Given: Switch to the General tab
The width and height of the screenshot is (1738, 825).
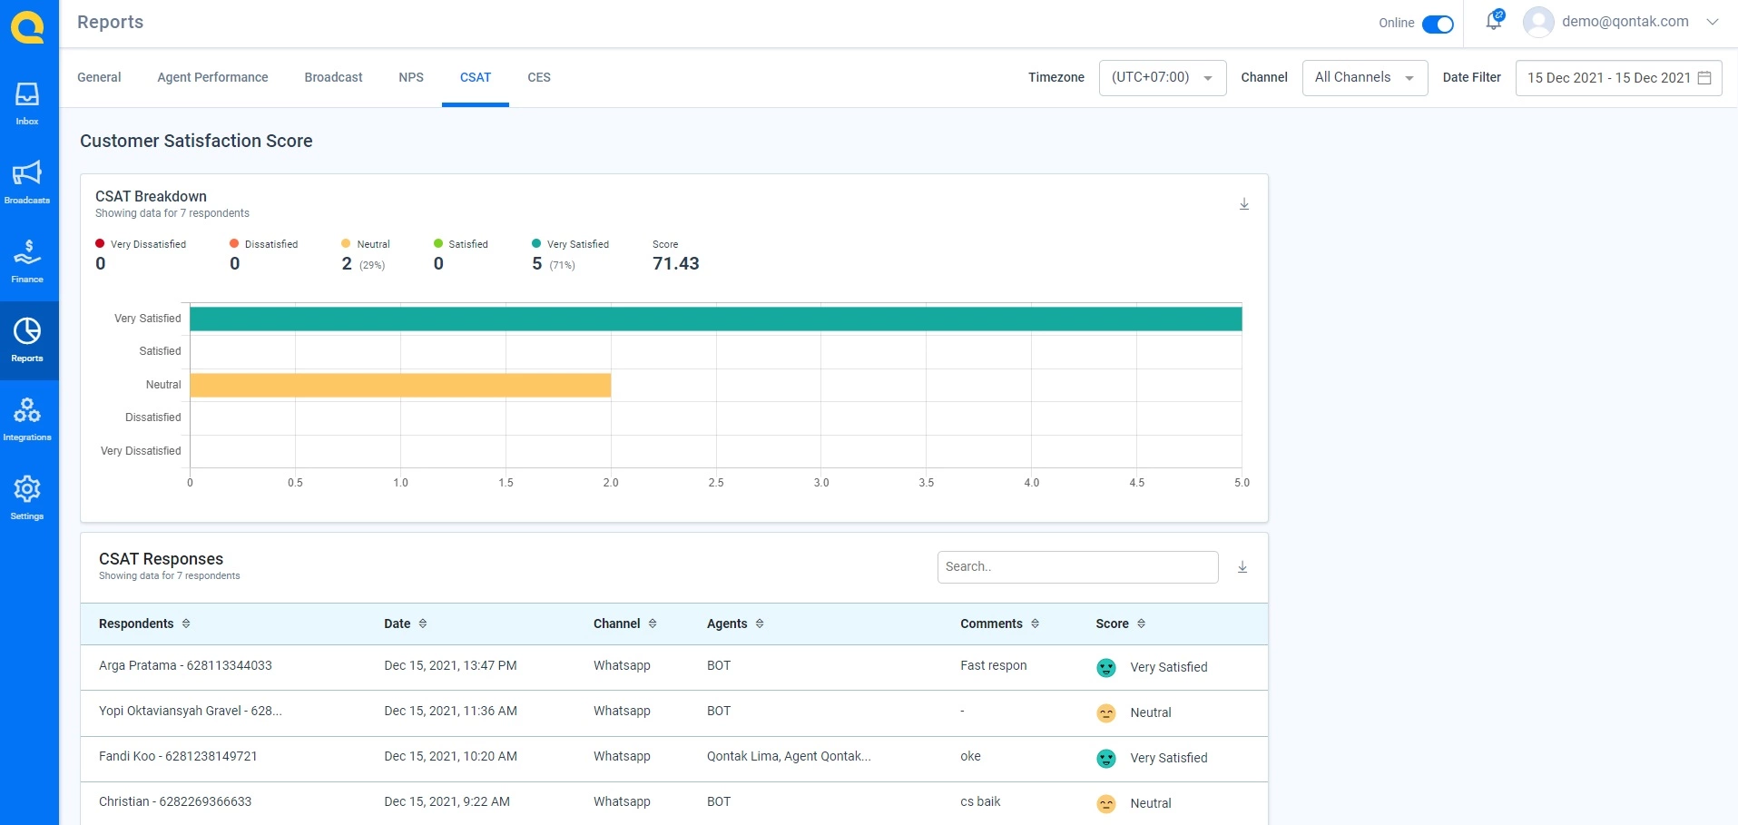Looking at the screenshot, I should 99,77.
